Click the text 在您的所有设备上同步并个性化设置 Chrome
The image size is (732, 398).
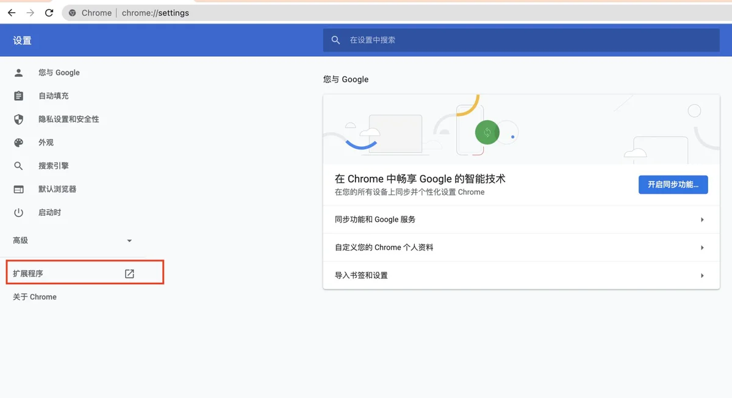[x=409, y=192]
